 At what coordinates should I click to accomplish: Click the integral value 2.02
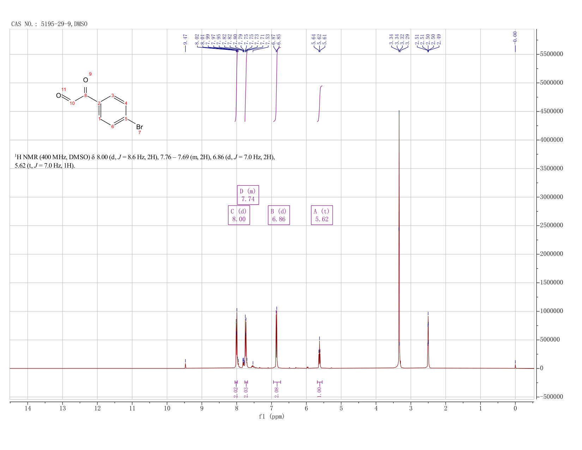pyautogui.click(x=236, y=392)
